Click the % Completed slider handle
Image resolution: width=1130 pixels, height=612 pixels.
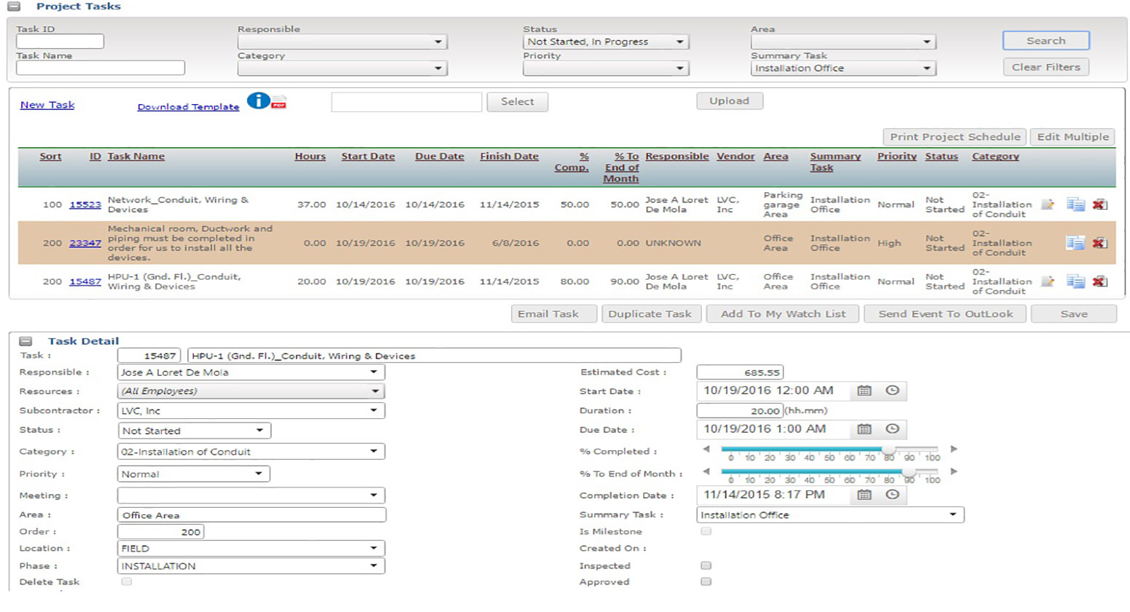click(889, 450)
